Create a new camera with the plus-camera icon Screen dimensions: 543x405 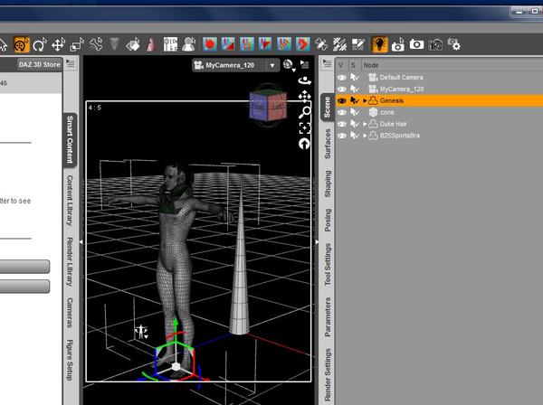398,45
